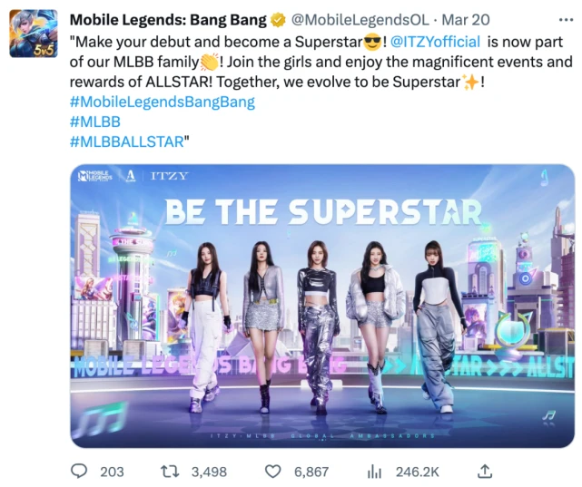The height and width of the screenshot is (487, 582).
Task: Click the 246.2K views count
Action: [416, 472]
